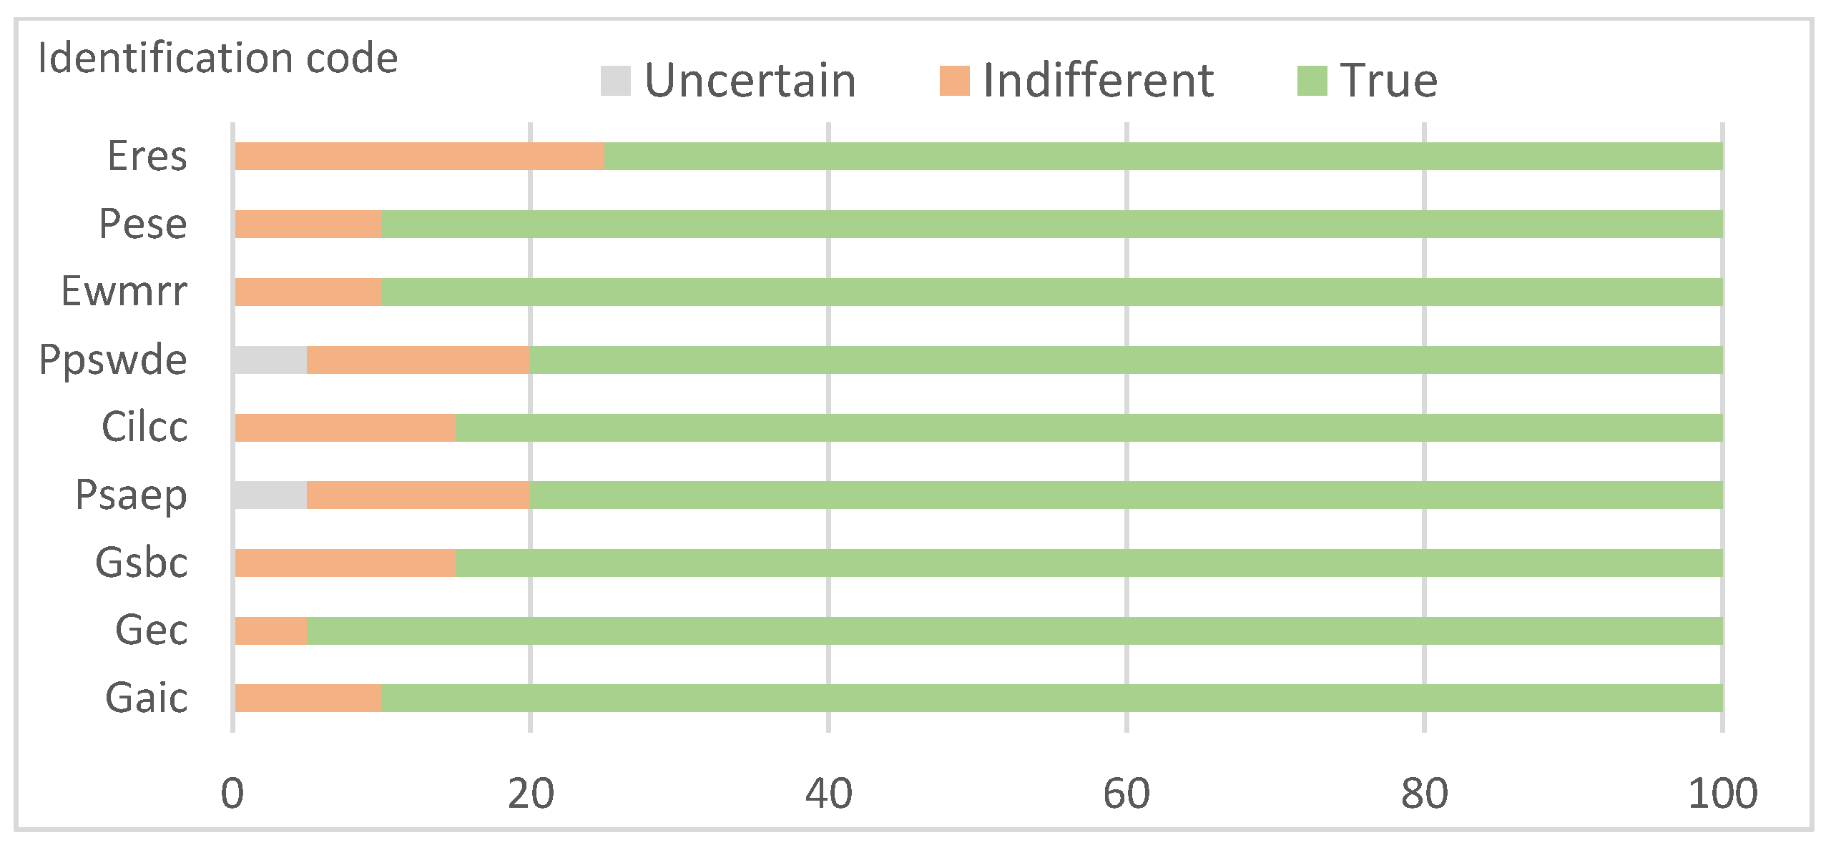Click the "Indifferent" legend label
Image resolution: width=1831 pixels, height=850 pixels.
point(1098,80)
